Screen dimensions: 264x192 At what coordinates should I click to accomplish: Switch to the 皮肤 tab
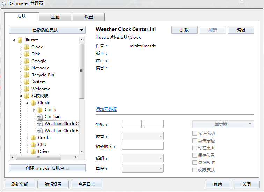[22, 16]
